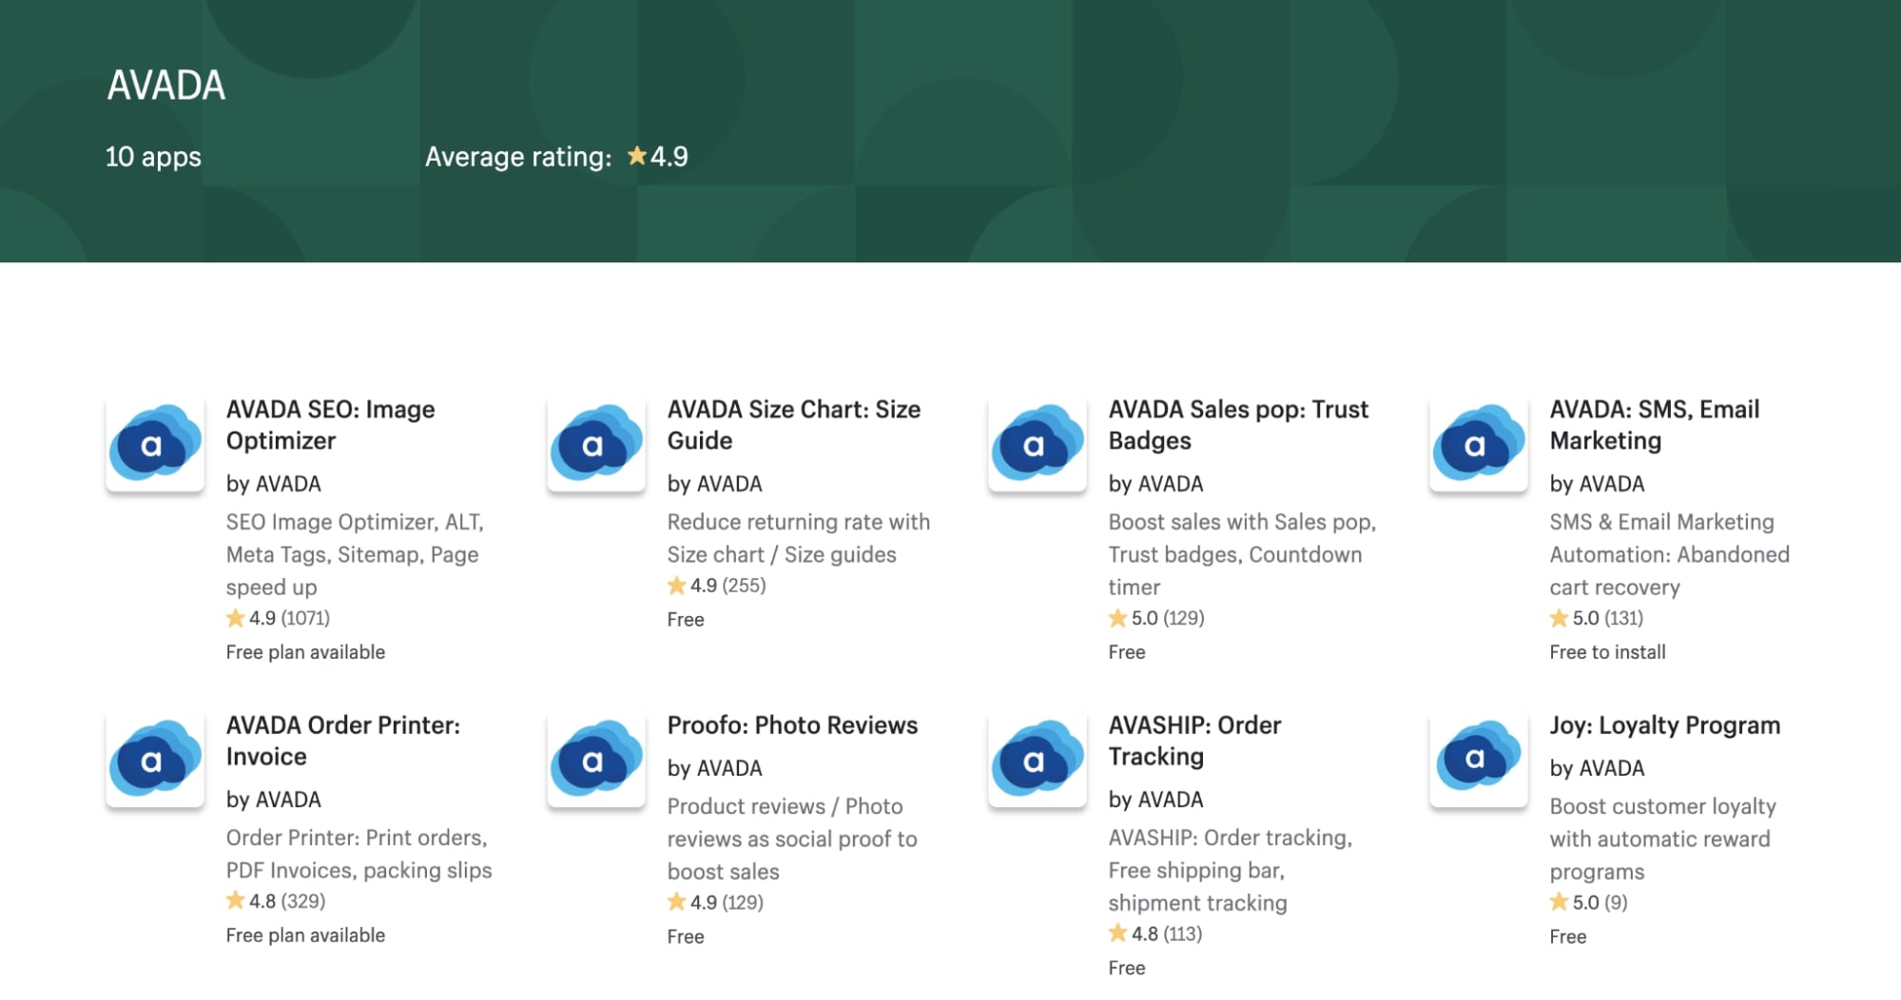This screenshot has height=1000, width=1901.
Task: Open the AVADA SEO: Image Optimizer app icon
Action: coord(155,443)
